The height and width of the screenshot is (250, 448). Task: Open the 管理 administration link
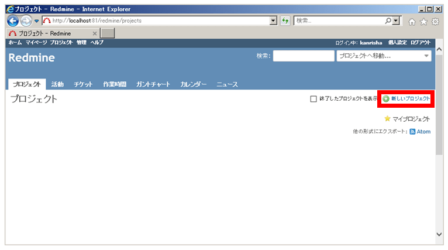[x=81, y=43]
